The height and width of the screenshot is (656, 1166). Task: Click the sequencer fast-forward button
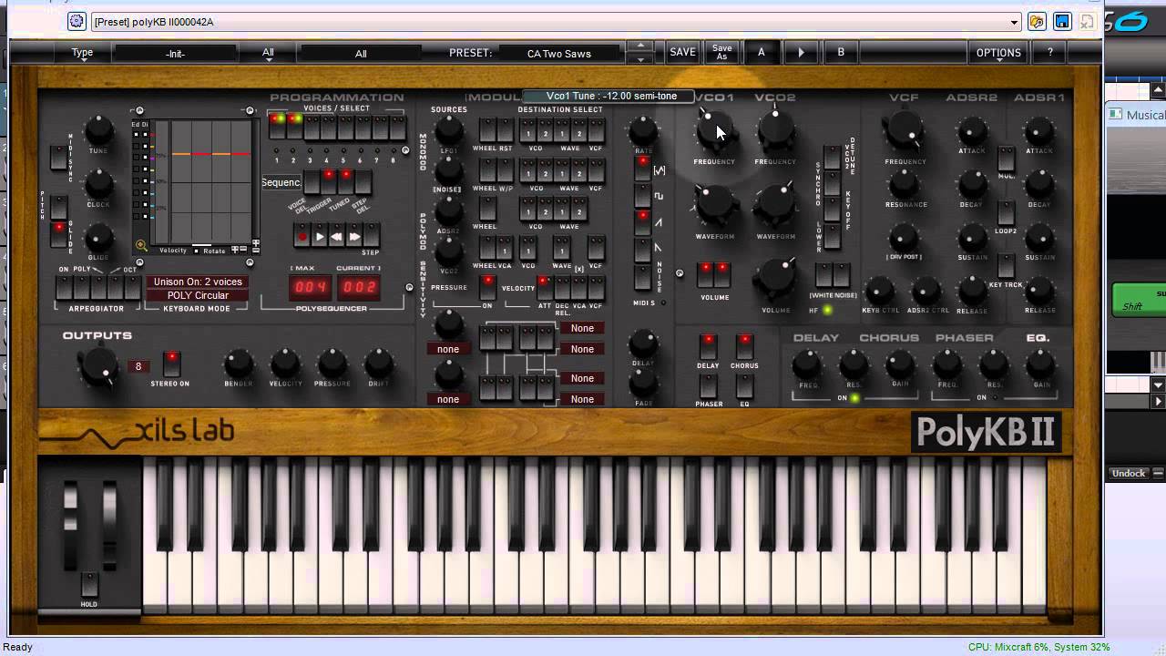pyautogui.click(x=354, y=237)
